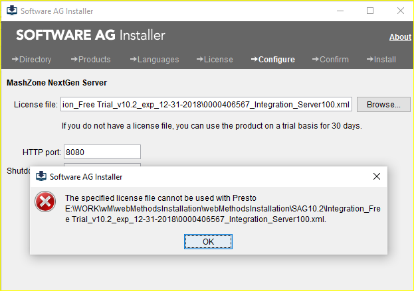Viewport: 414px width, 291px height.
Task: Open the About link
Action: [400, 37]
